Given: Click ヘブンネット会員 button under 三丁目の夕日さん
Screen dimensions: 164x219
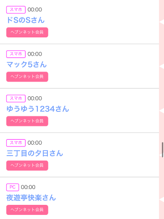Looking at the screenshot, I should click(27, 166).
